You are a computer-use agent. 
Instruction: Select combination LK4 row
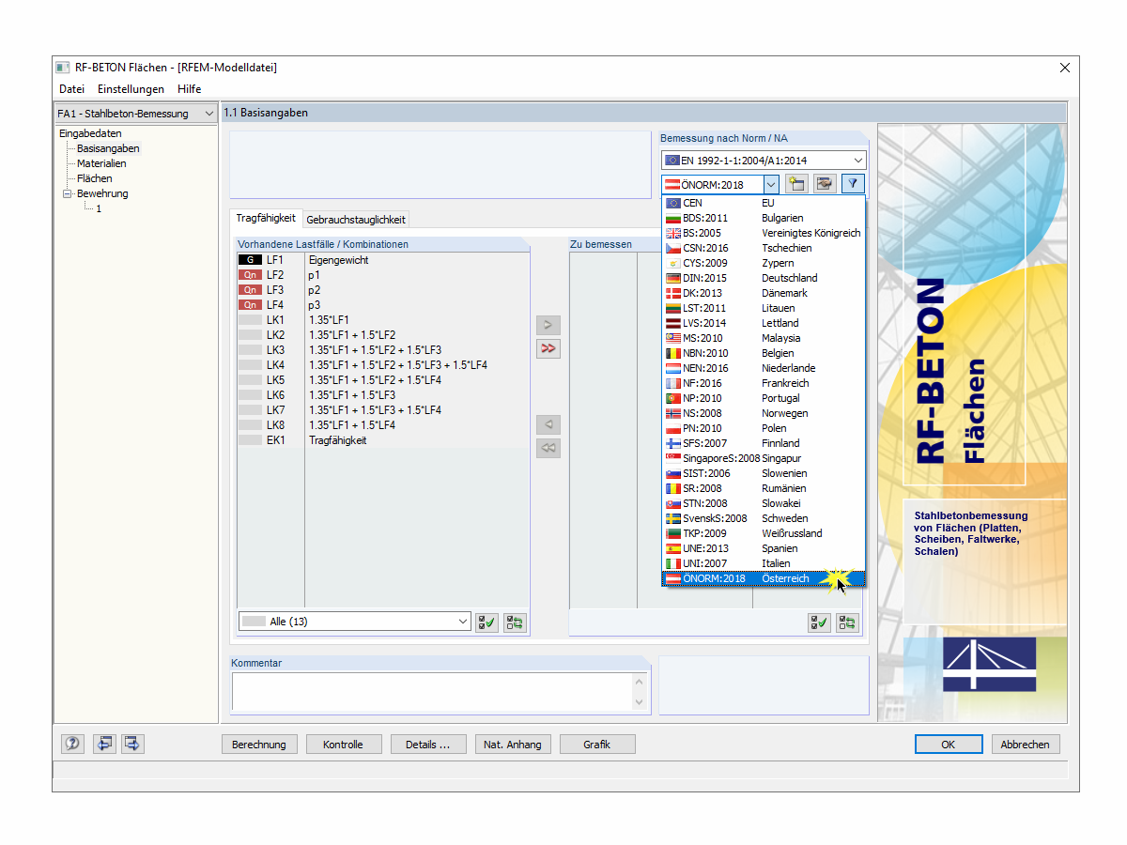click(x=383, y=365)
